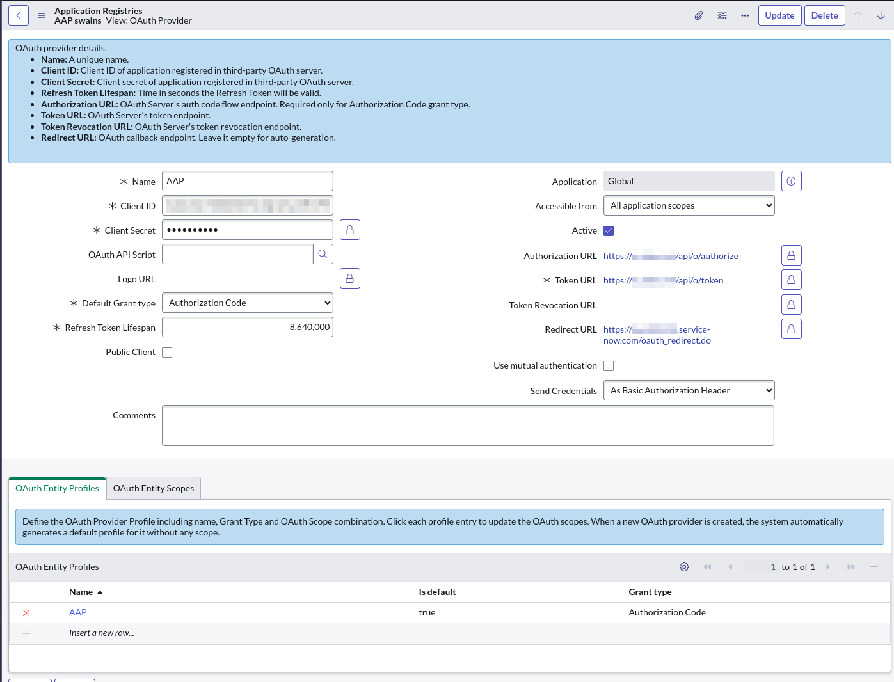The height and width of the screenshot is (682, 894).
Task: Unlock the Token URL field
Action: pyautogui.click(x=792, y=280)
